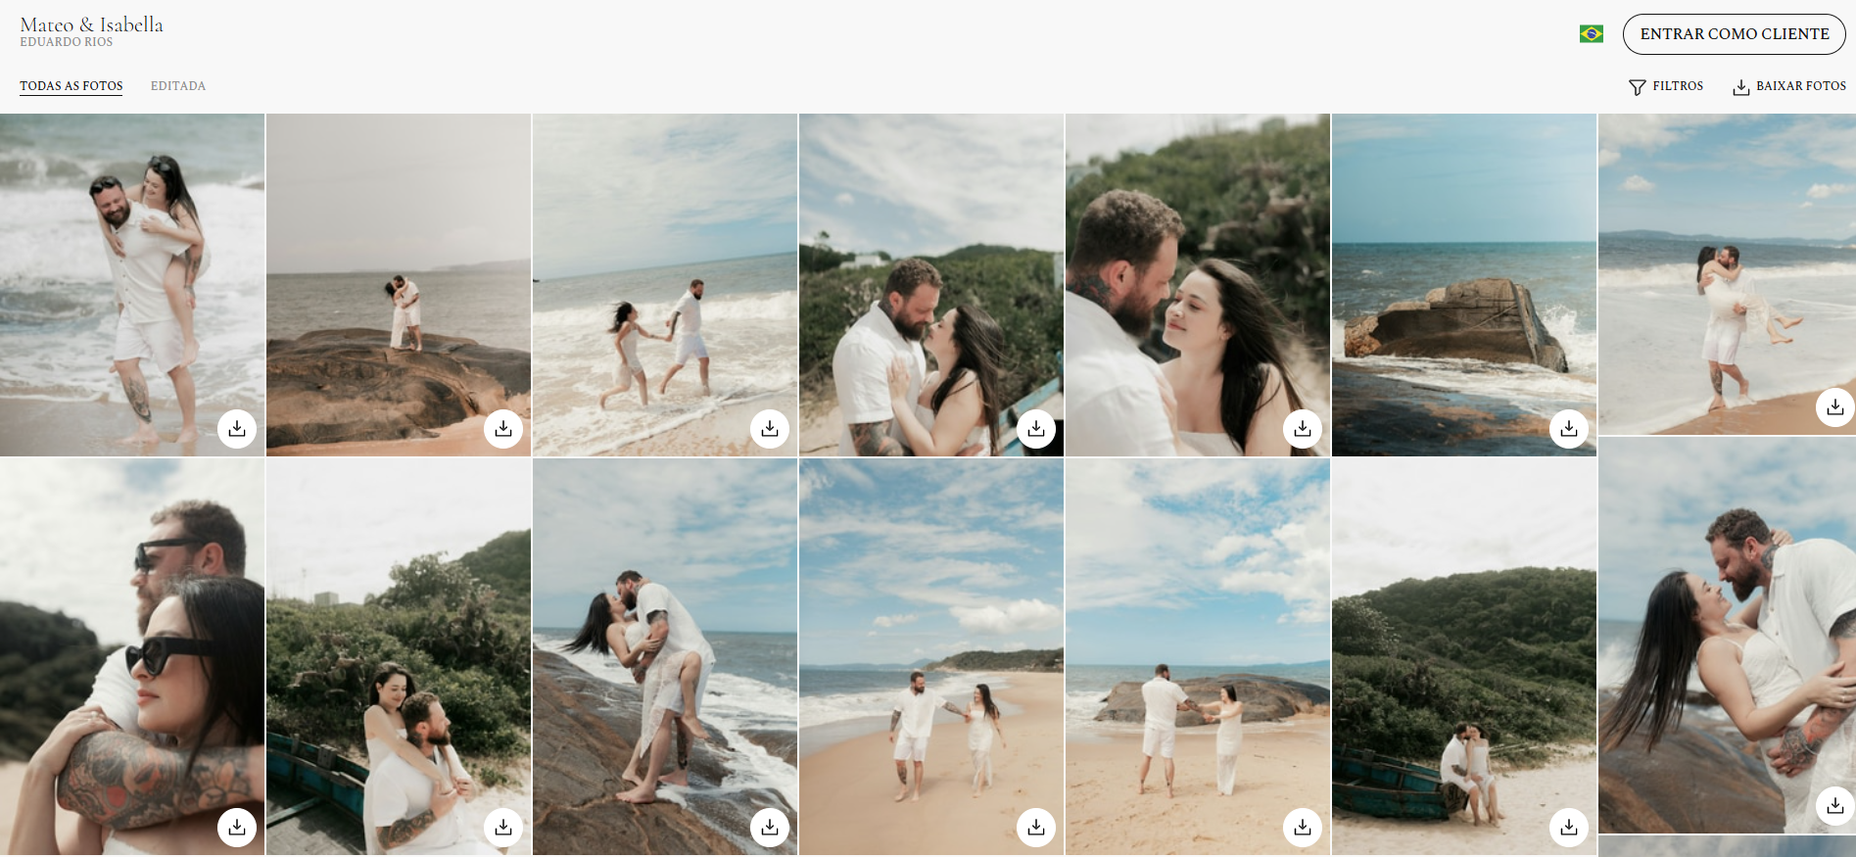1856x857 pixels.
Task: Download the empty sea rock landscape photo
Action: click(x=1569, y=429)
